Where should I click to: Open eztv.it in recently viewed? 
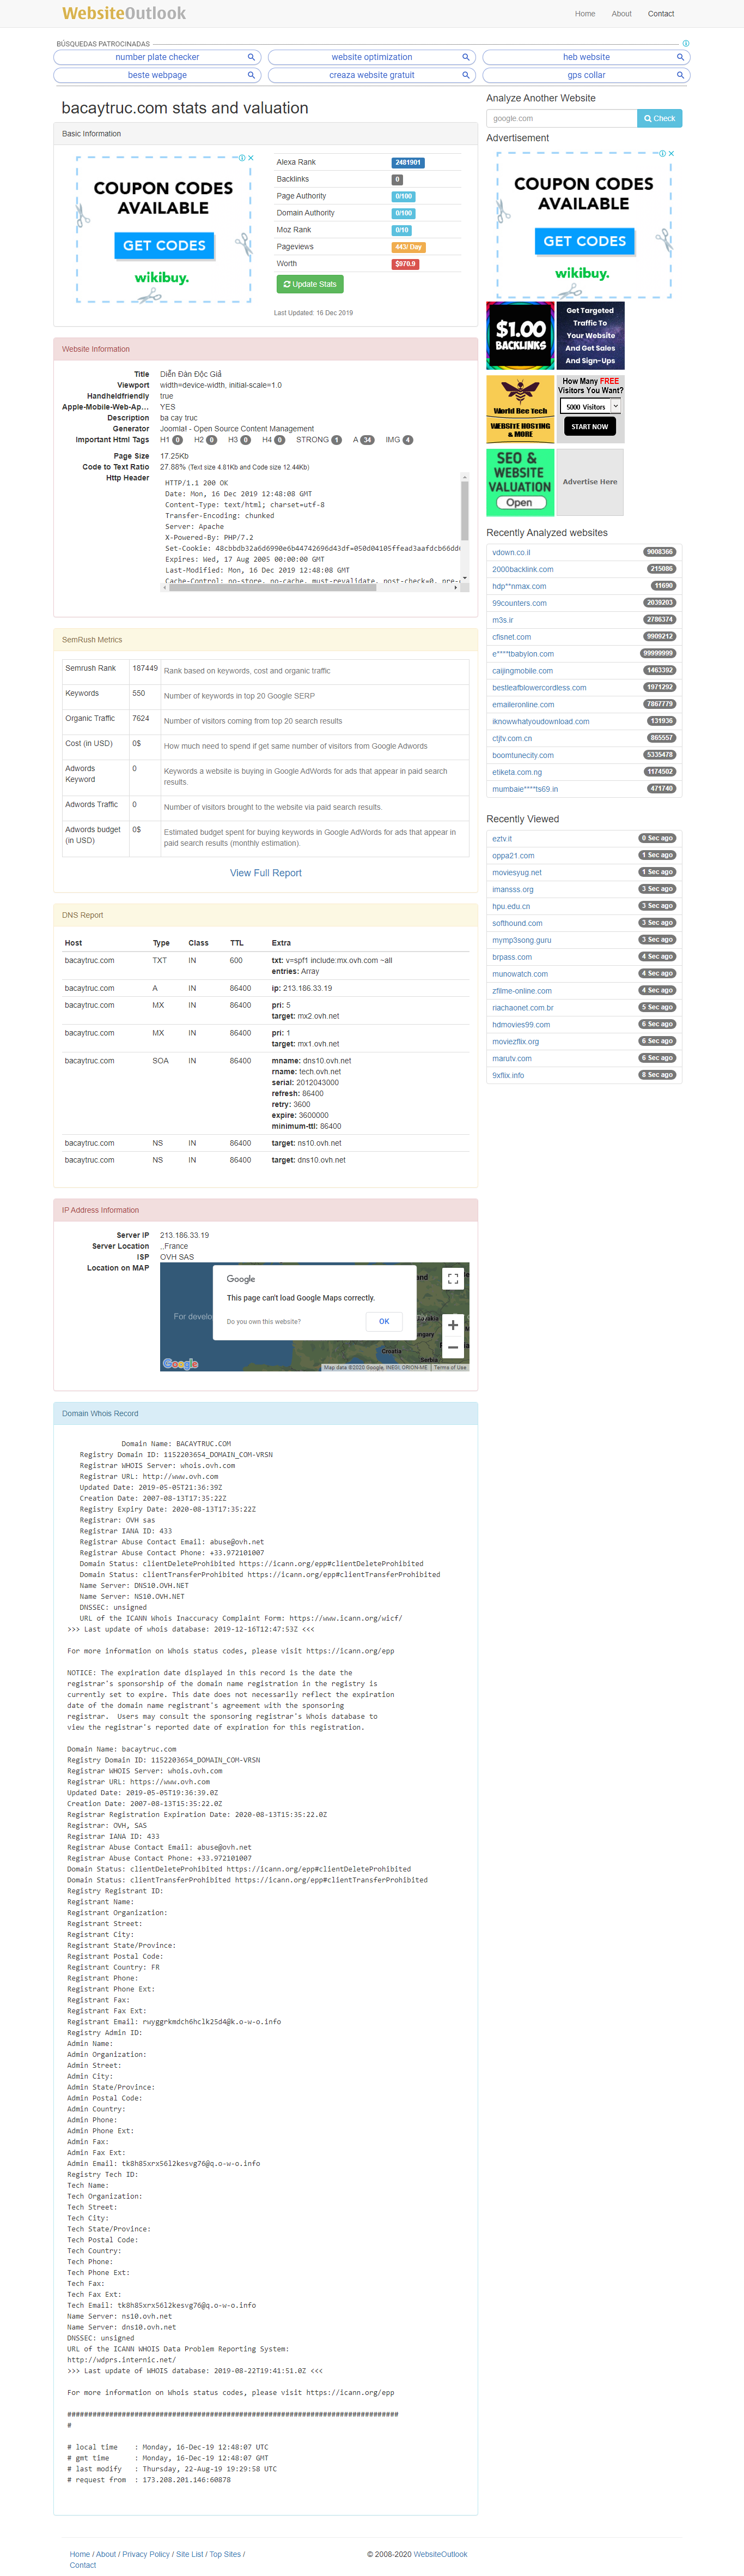pos(501,838)
